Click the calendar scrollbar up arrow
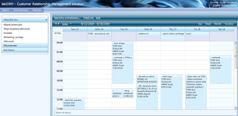 [x=235, y=43]
